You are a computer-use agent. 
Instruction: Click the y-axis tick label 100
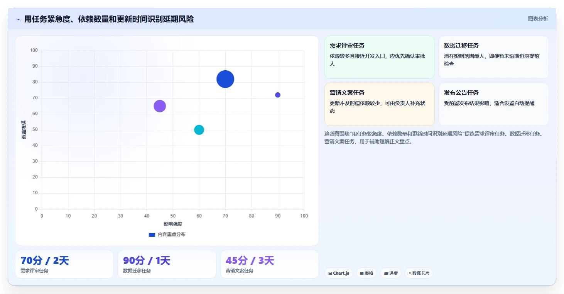click(x=34, y=50)
